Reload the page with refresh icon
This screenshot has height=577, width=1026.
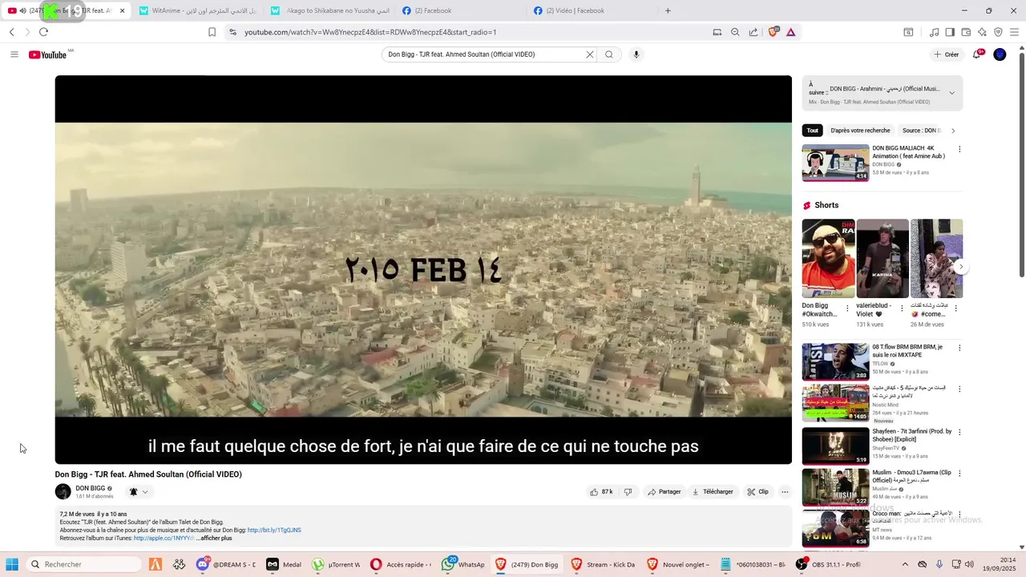click(43, 32)
